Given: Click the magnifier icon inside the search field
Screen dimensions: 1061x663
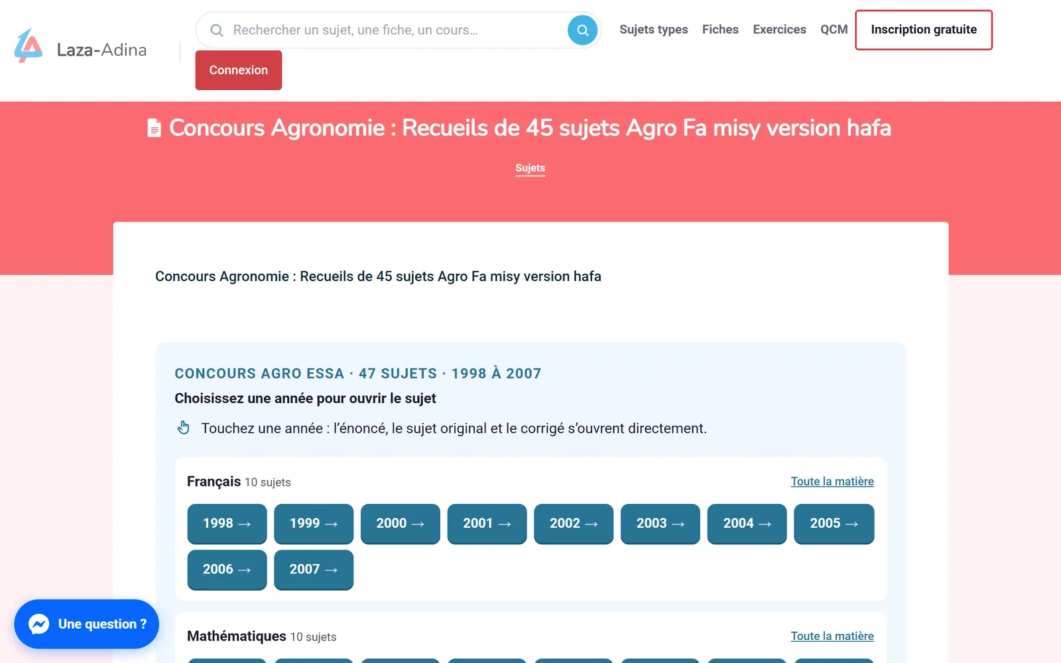Looking at the screenshot, I should pyautogui.click(x=217, y=30).
